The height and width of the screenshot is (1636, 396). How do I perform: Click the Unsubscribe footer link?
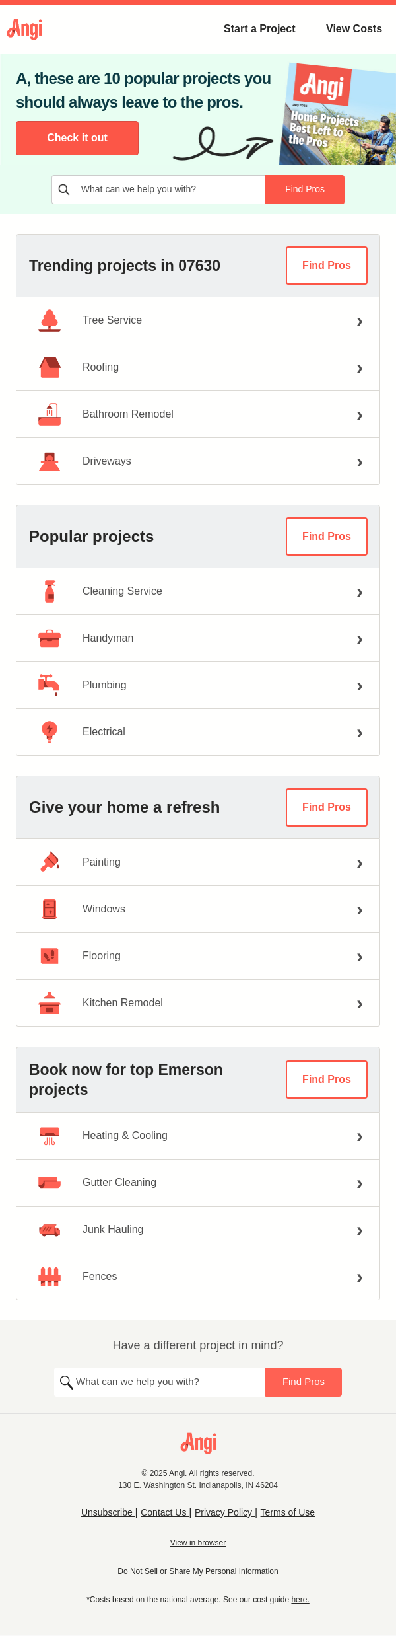coord(107,1512)
